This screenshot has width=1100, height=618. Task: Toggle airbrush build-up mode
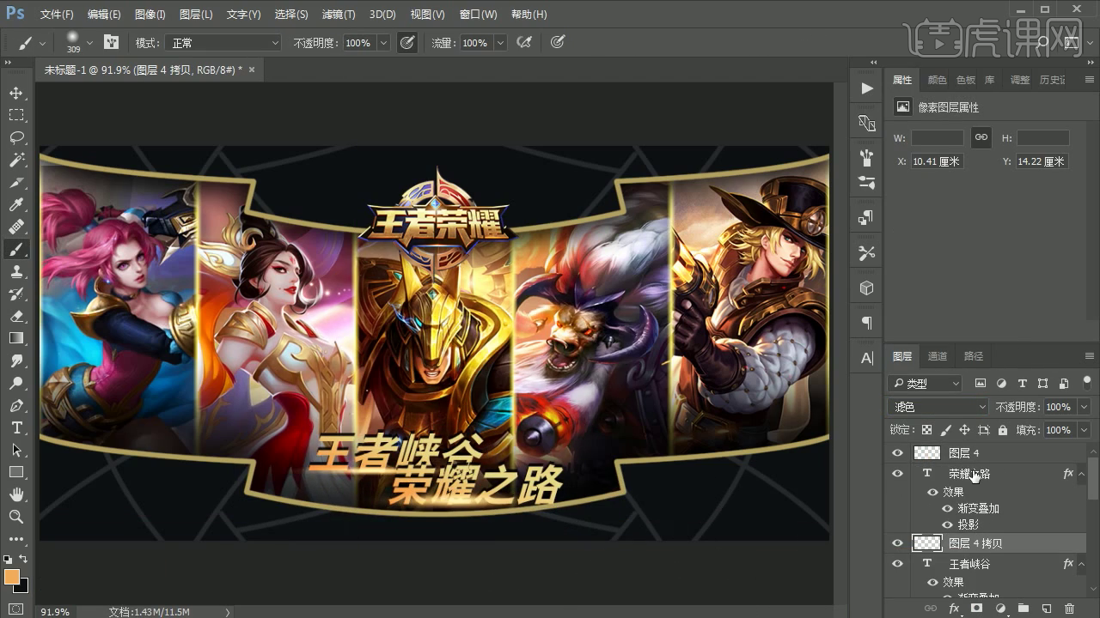coord(524,42)
